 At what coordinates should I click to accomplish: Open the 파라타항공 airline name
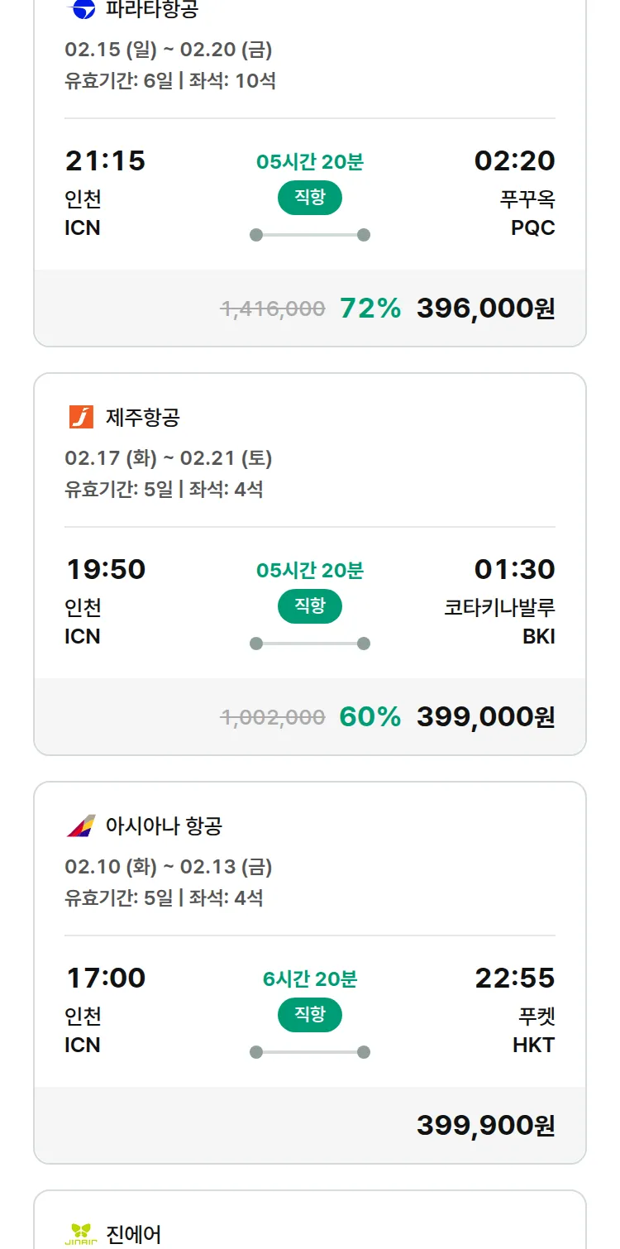point(152,9)
